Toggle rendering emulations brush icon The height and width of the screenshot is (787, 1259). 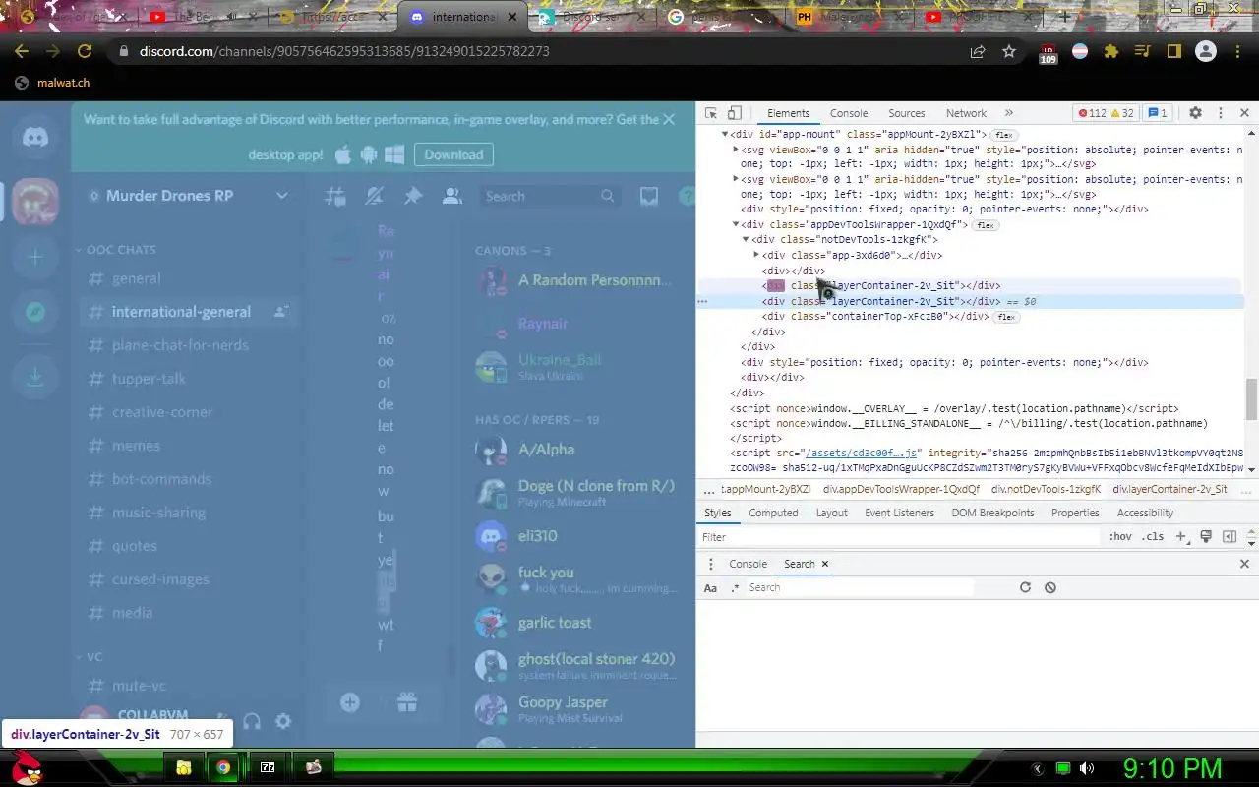[1206, 537]
